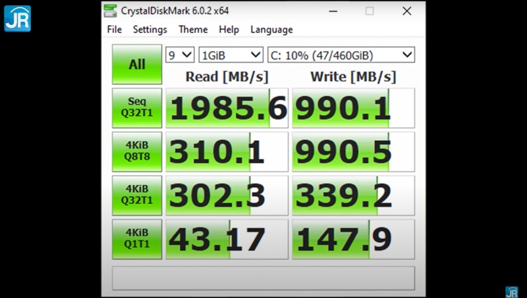Image resolution: width=527 pixels, height=298 pixels.
Task: Open the File menu
Action: (x=114, y=30)
